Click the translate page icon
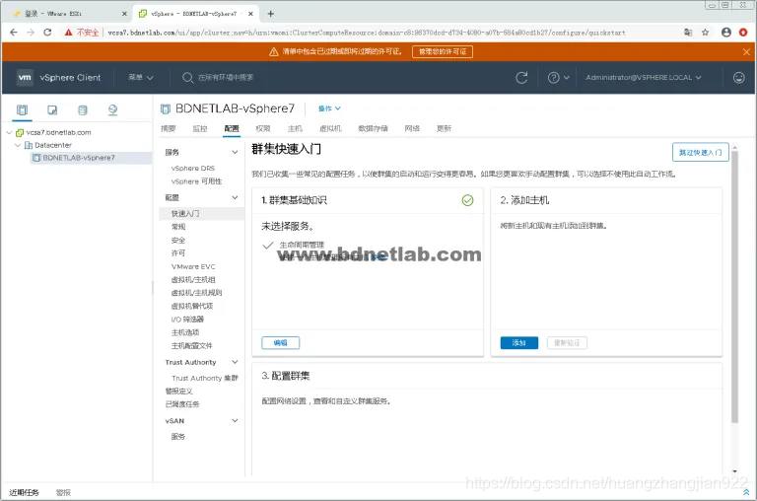Image resolution: width=757 pixels, height=501 pixels. [688, 33]
